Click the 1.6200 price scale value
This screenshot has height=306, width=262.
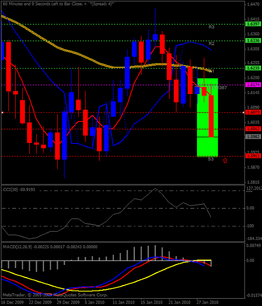[x=253, y=78]
